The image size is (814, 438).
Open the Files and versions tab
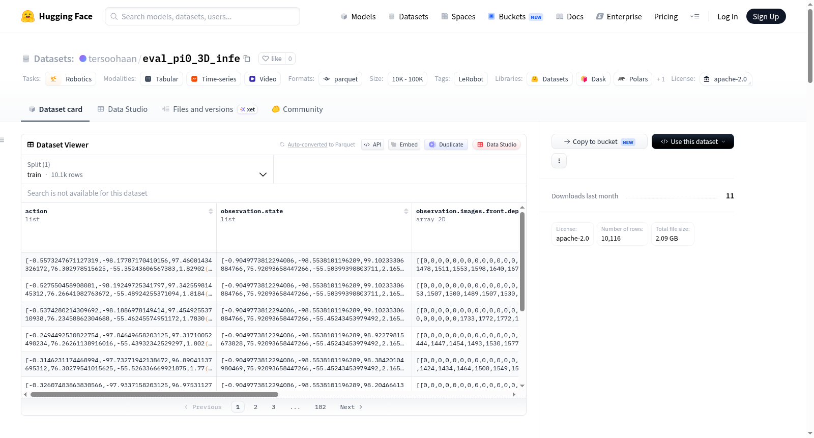click(x=209, y=109)
